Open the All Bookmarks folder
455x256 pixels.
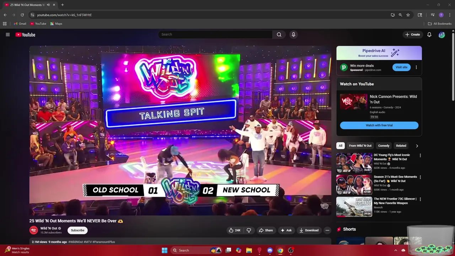(440, 24)
